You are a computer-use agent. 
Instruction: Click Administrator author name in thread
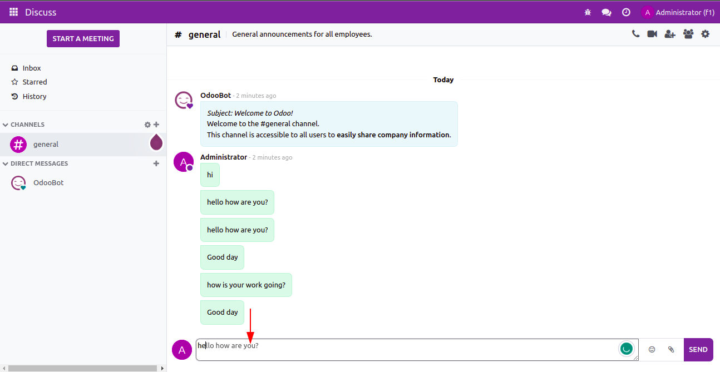tap(224, 157)
